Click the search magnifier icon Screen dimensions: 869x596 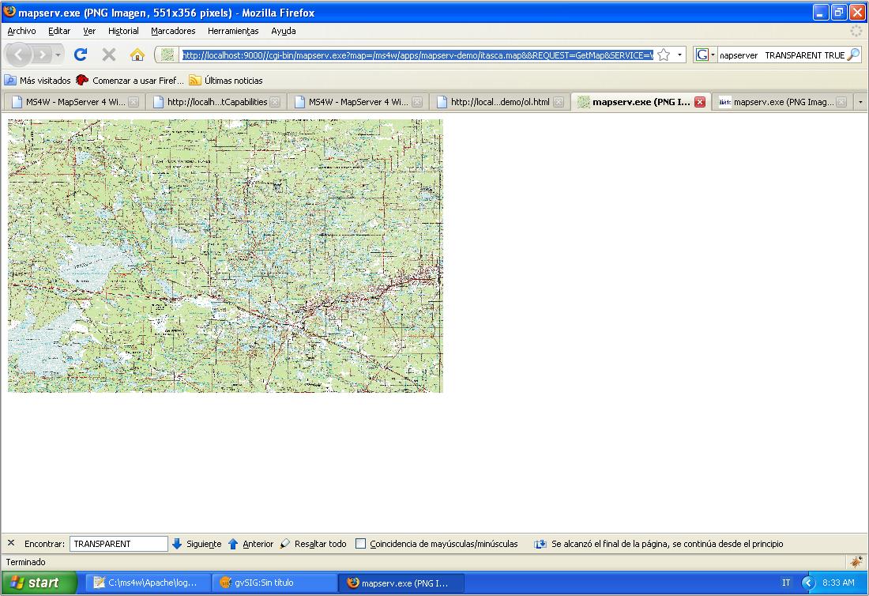[x=853, y=55]
